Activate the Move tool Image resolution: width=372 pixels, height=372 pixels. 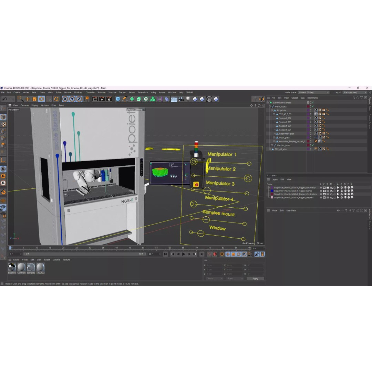28,99
